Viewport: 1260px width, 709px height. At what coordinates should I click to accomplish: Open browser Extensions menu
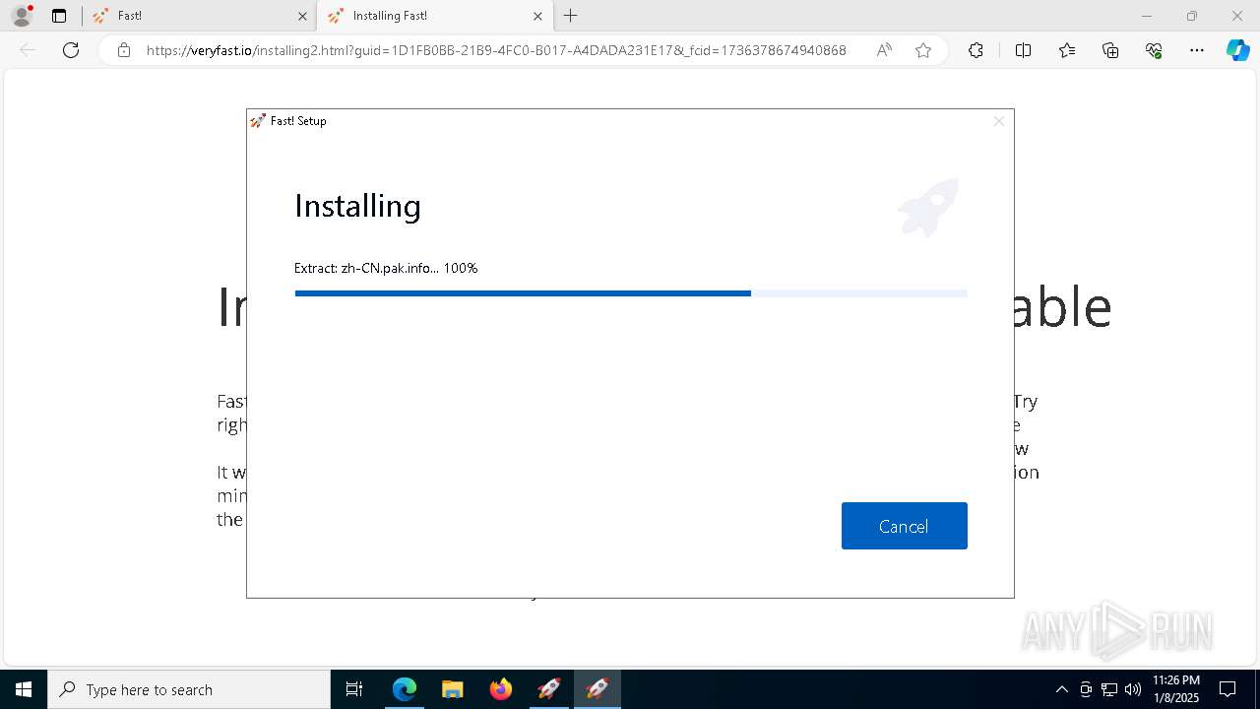976,50
